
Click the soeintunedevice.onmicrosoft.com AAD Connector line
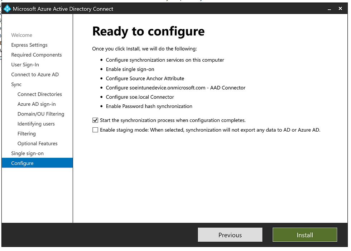(175, 88)
